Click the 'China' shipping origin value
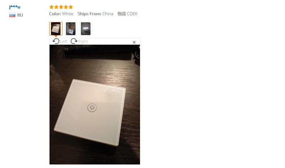Viewport: 285px width, 168px height. [108, 14]
